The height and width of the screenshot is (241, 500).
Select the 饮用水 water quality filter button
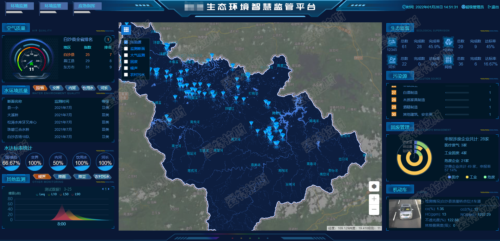pyautogui.click(x=88, y=88)
